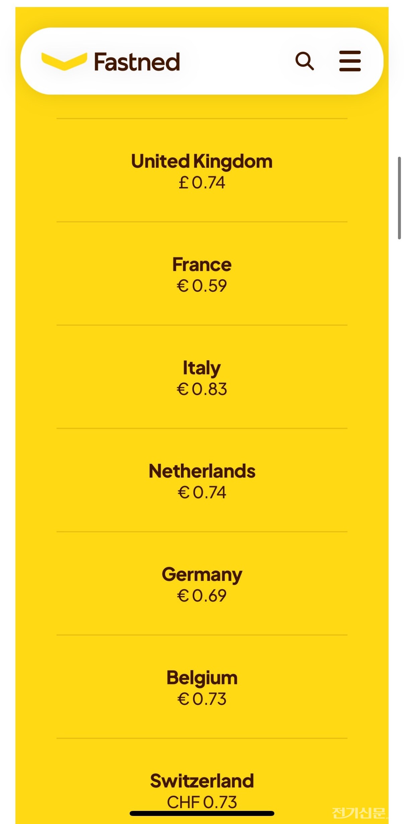
Task: Click the Fastned wordmark text
Action: (137, 62)
